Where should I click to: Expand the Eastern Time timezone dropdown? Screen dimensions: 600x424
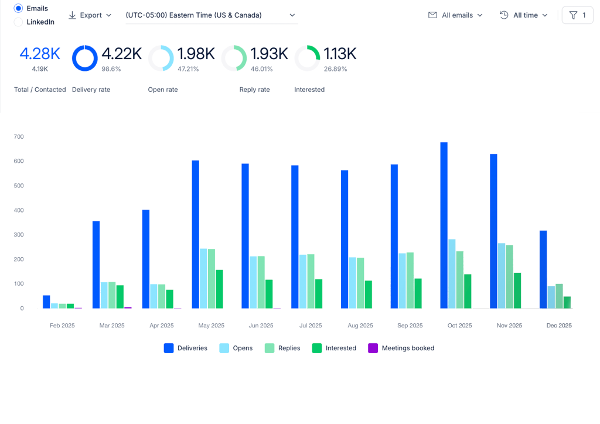pos(212,15)
